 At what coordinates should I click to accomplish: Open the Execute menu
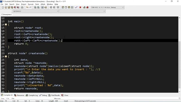[31, 4]
